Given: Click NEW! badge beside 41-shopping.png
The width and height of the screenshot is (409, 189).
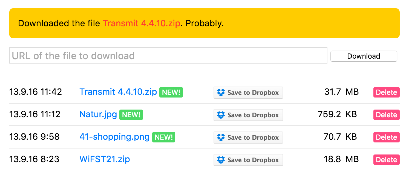Looking at the screenshot, I should (163, 137).
